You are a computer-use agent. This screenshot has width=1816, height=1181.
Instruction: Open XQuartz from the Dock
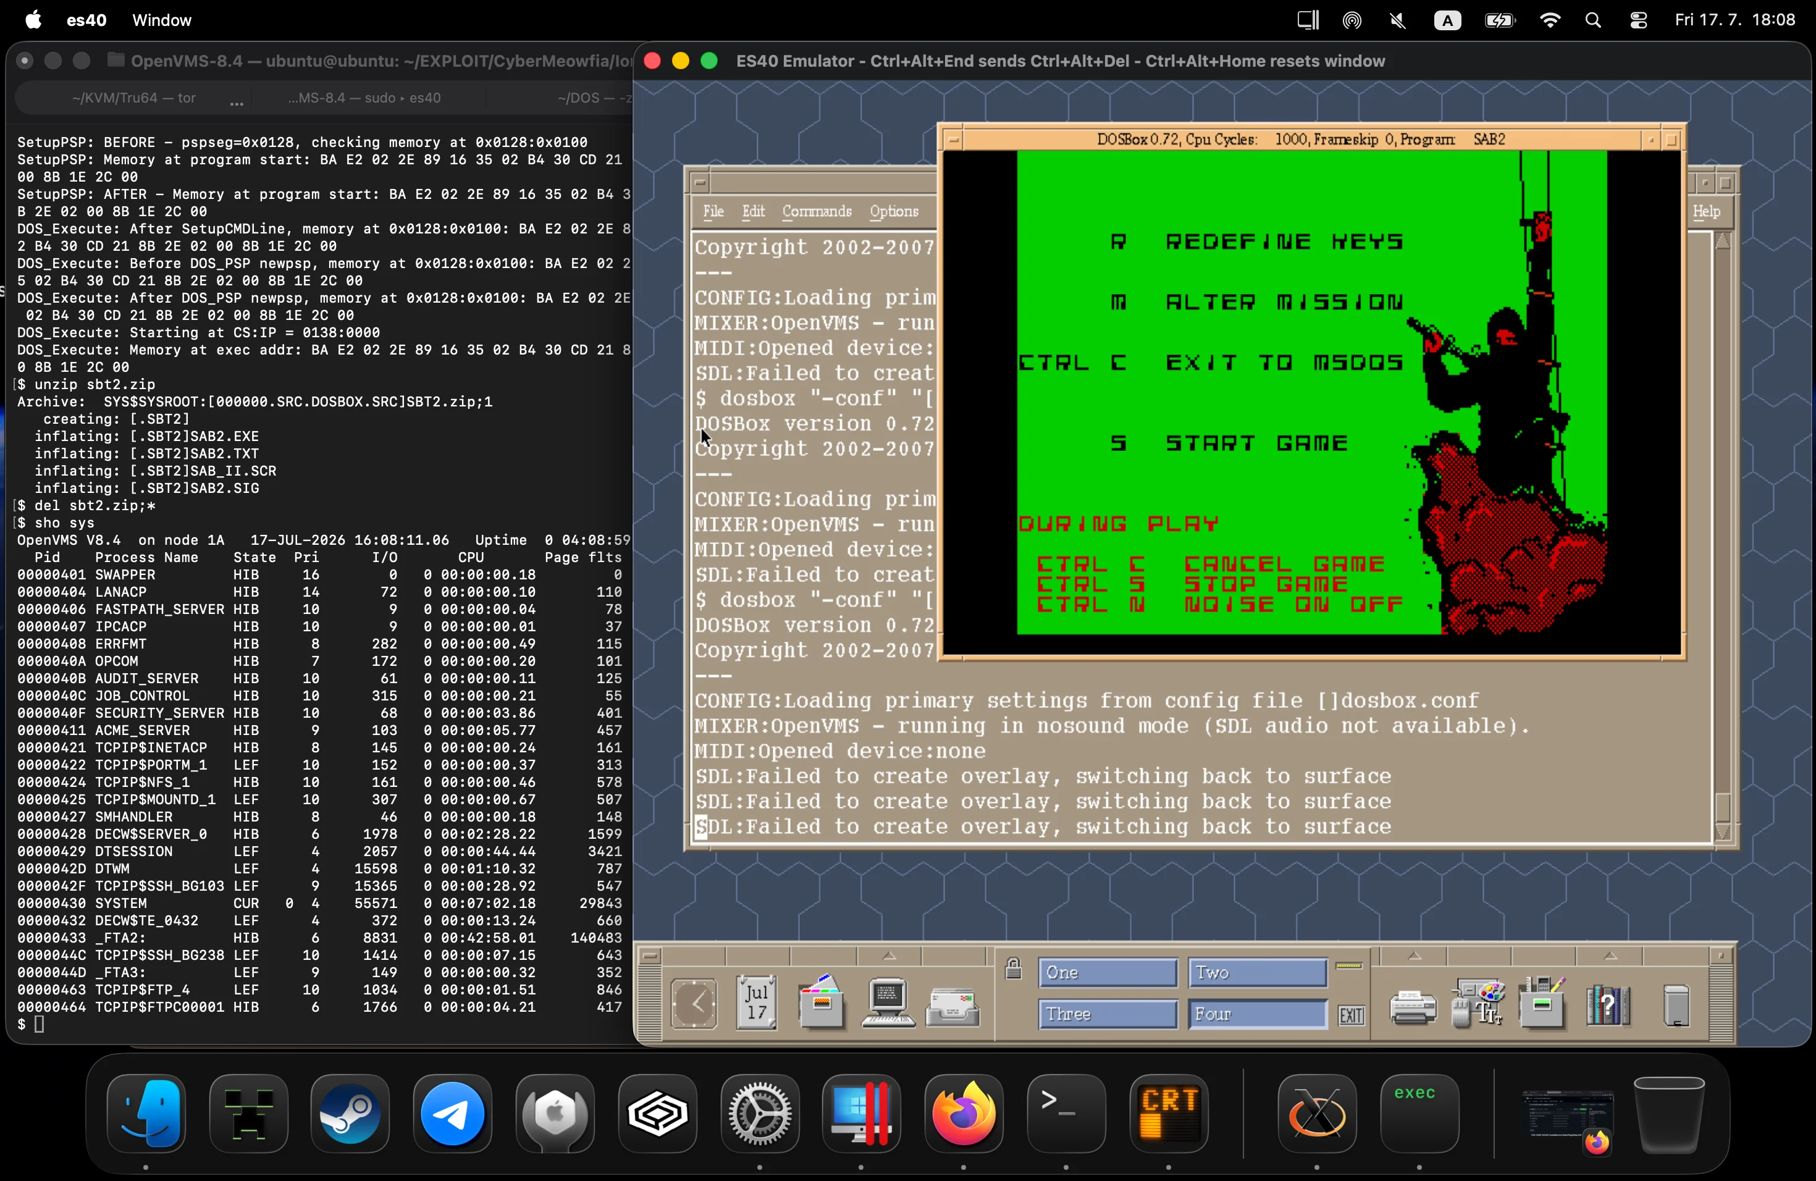[x=1317, y=1114]
